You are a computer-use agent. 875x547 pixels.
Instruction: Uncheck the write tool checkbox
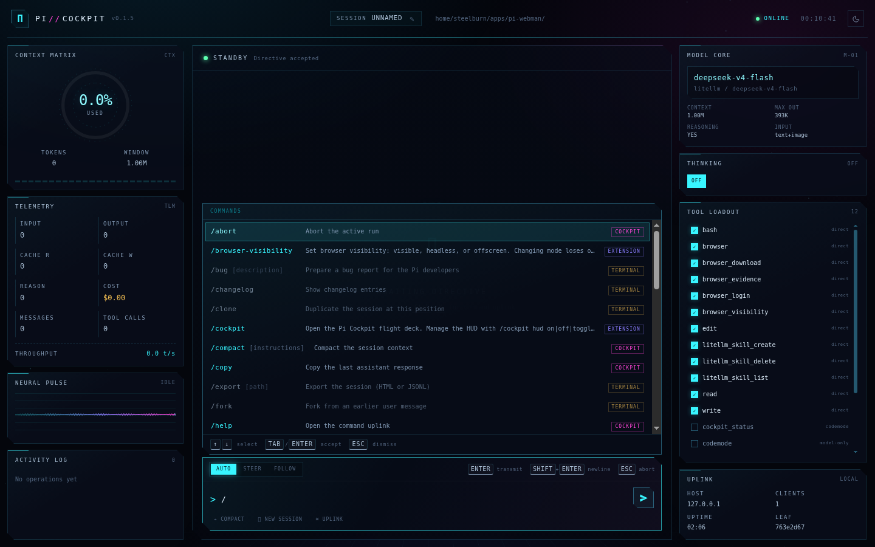(x=695, y=411)
